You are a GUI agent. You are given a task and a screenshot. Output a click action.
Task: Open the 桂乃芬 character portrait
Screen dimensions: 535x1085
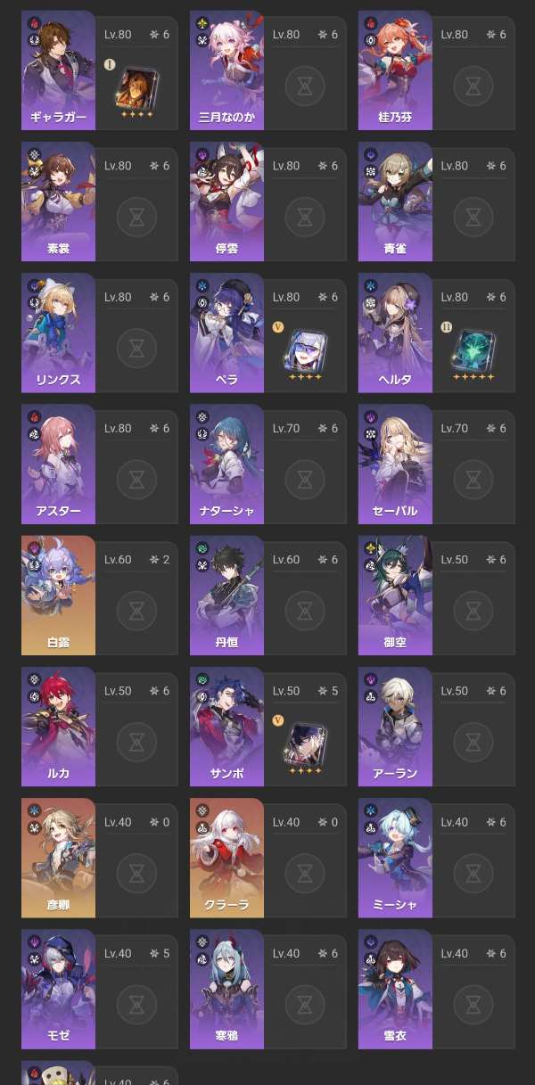[395, 68]
